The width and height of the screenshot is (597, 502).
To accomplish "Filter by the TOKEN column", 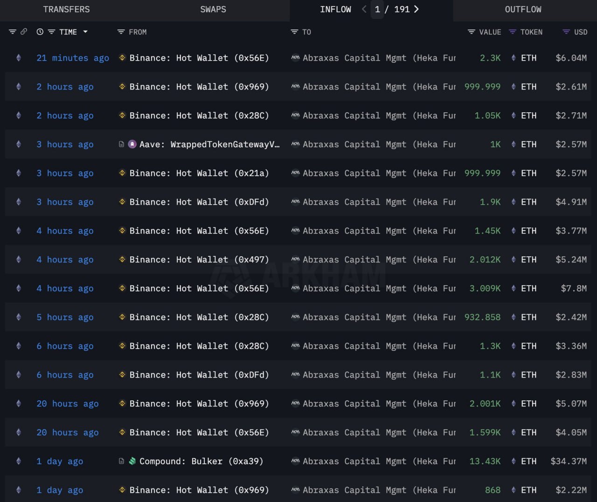I will [513, 32].
